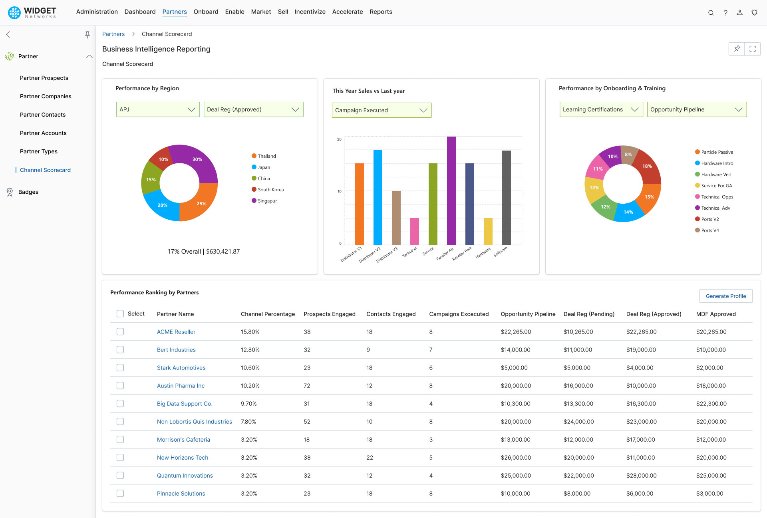Click the Thailand color swatch in the legend
Viewport: 767px width, 518px height.
coord(254,156)
